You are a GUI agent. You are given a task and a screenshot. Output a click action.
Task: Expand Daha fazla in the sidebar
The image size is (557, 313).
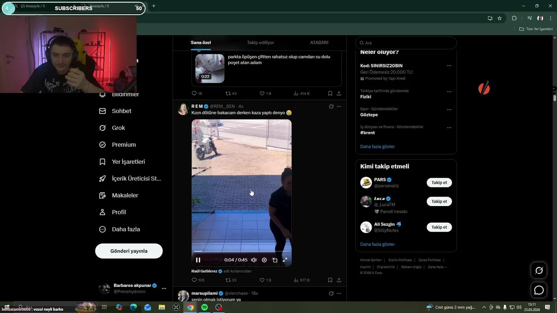tap(120, 229)
